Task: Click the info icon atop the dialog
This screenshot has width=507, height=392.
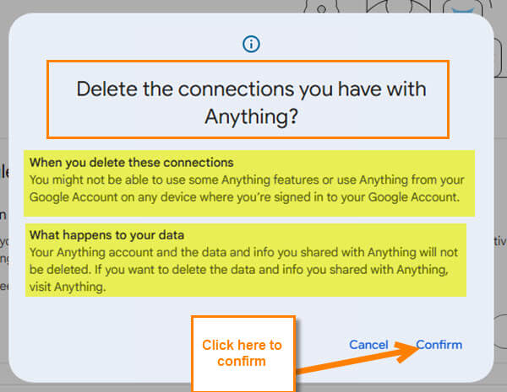Action: point(250,43)
